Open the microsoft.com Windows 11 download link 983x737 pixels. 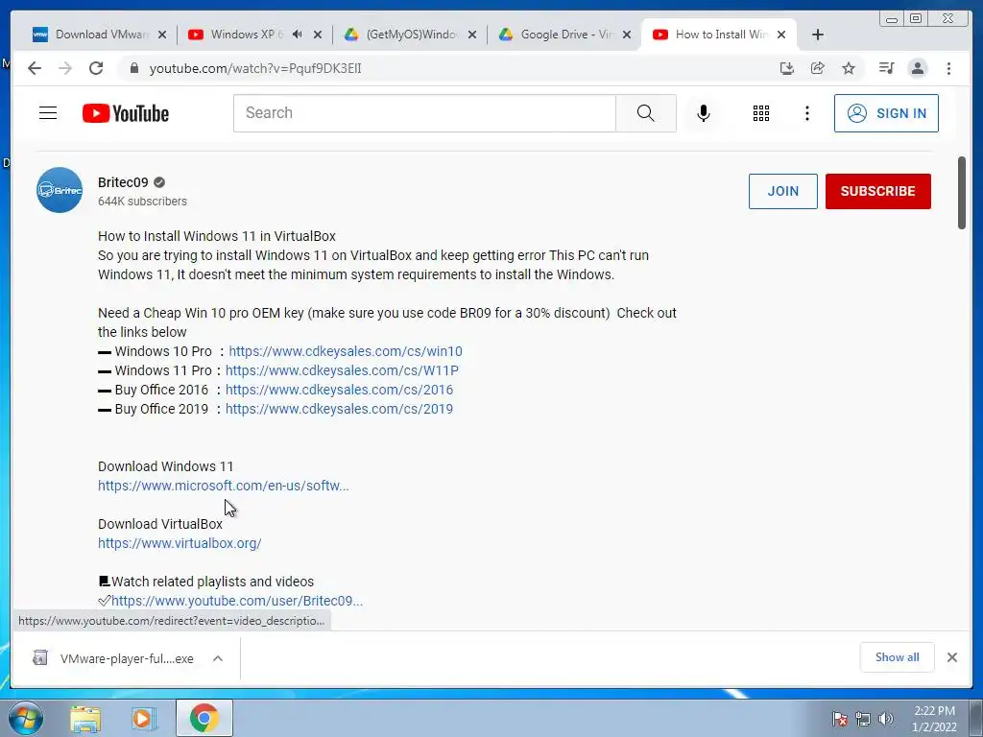(x=223, y=486)
